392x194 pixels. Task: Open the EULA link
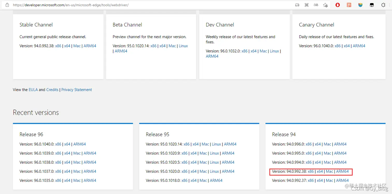coord(33,90)
